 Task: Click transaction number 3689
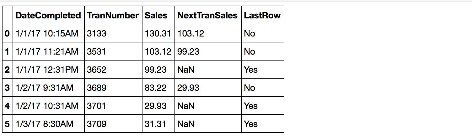96,88
